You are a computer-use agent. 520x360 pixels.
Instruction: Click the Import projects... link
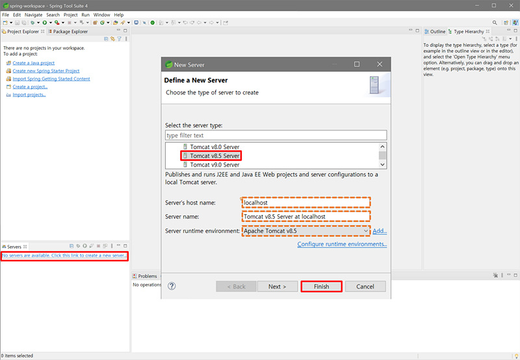point(29,94)
